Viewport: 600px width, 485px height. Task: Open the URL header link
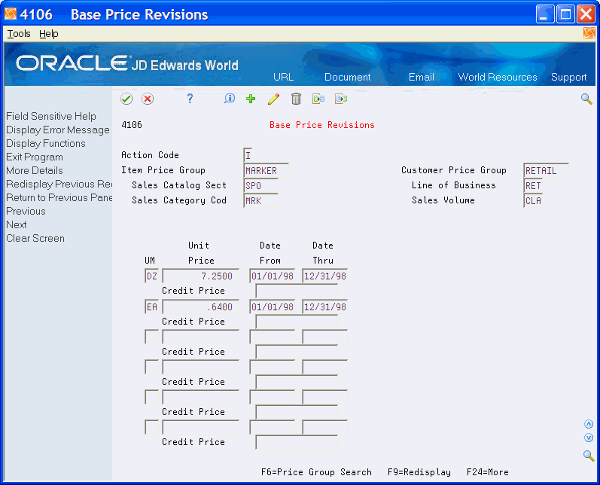(x=284, y=77)
